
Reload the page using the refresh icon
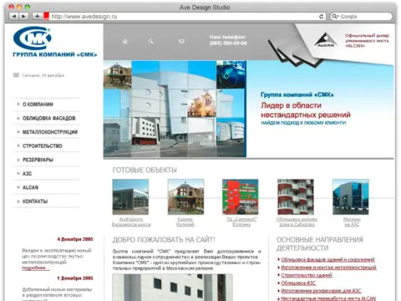322,17
